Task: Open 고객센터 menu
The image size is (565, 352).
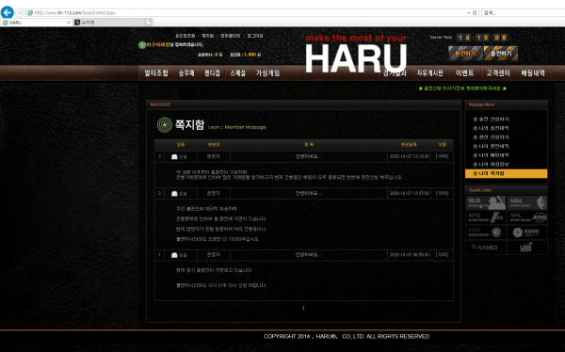Action: 498,73
